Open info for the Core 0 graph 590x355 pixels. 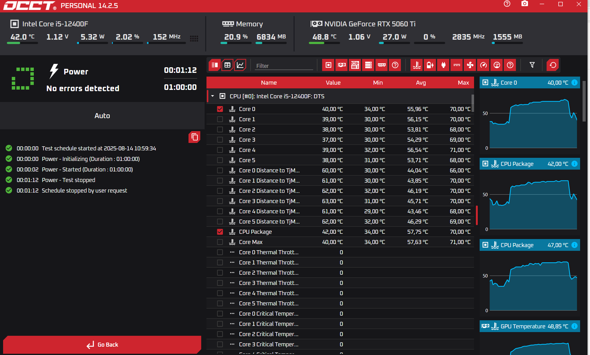(574, 82)
